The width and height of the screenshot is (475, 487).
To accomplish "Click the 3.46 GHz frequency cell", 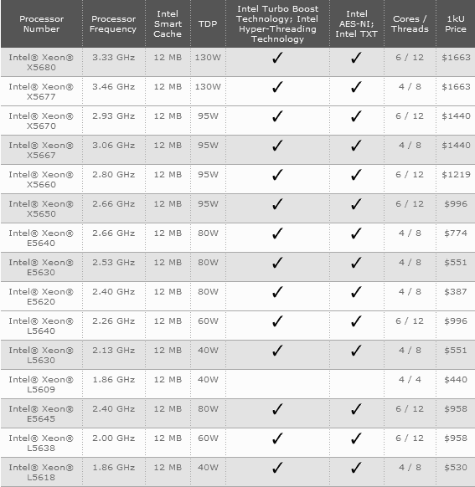I will [113, 87].
